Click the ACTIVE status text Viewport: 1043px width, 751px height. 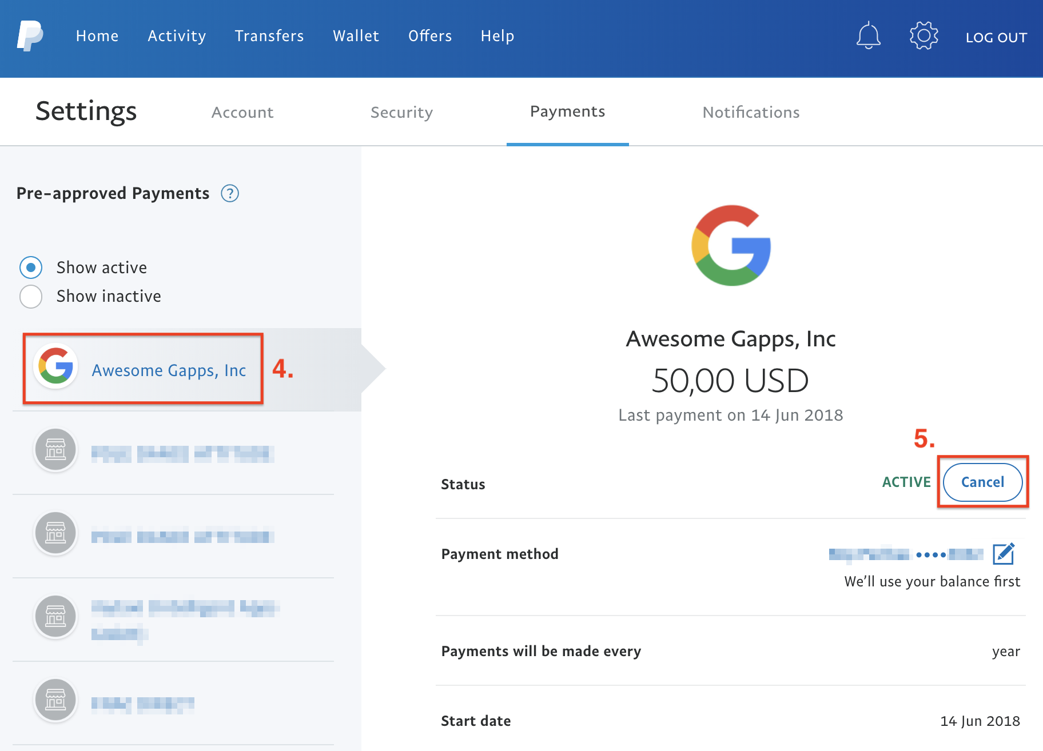pyautogui.click(x=906, y=482)
